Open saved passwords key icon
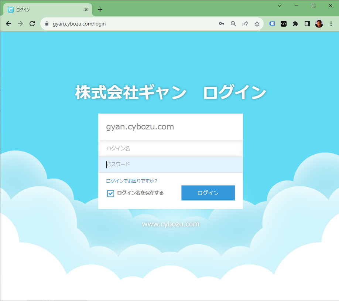This screenshot has height=301, width=339. point(222,24)
